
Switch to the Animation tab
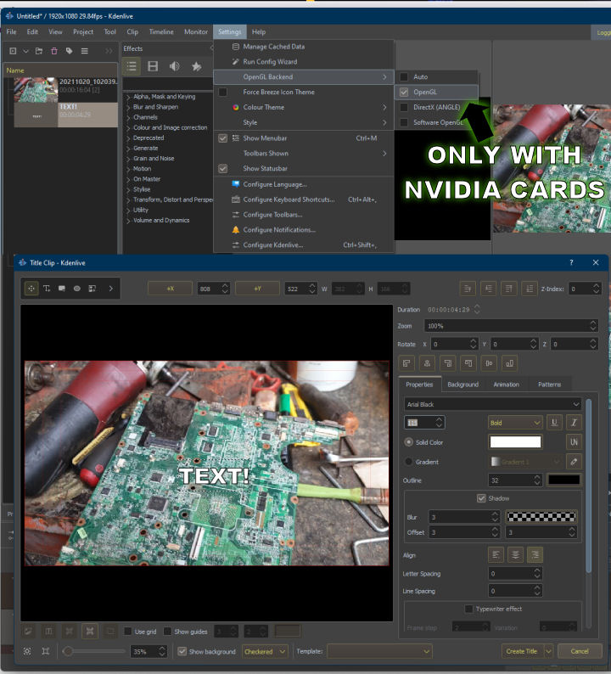pyautogui.click(x=506, y=385)
